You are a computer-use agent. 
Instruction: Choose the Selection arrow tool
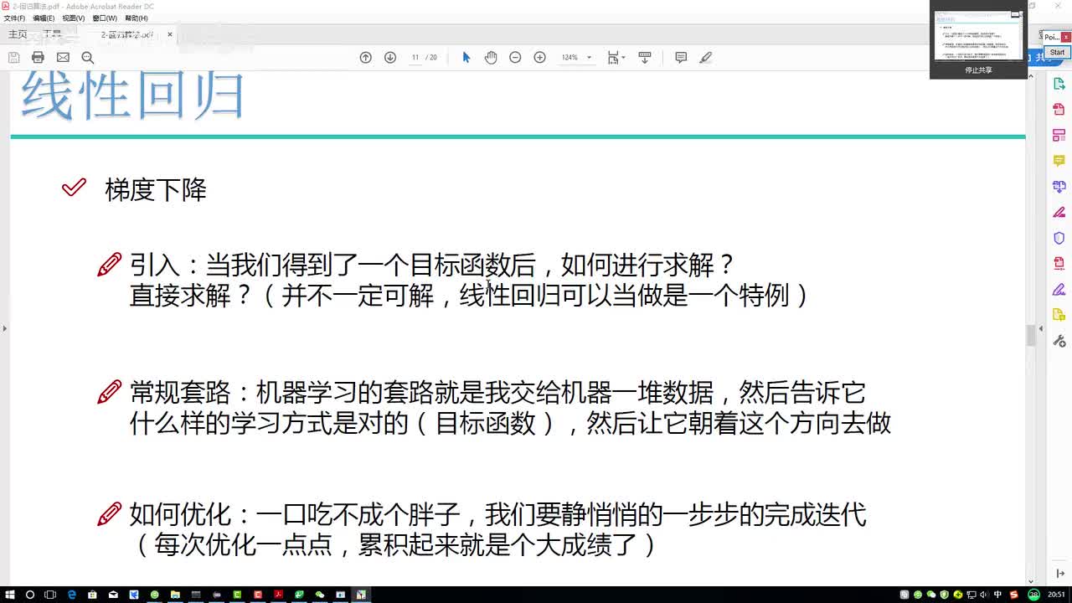point(466,57)
